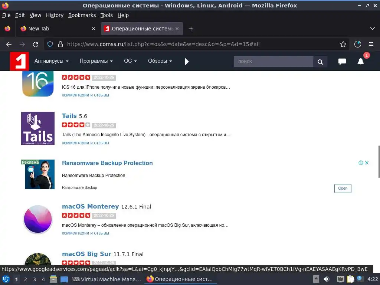The height and width of the screenshot is (285, 380).
Task: Open the taskbar start menu icon
Action: (x=6, y=279)
